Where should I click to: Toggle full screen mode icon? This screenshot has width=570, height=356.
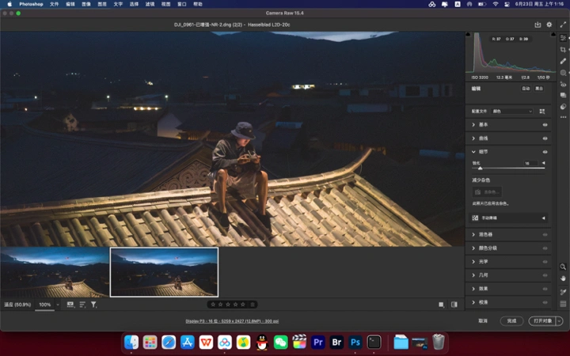pos(563,25)
